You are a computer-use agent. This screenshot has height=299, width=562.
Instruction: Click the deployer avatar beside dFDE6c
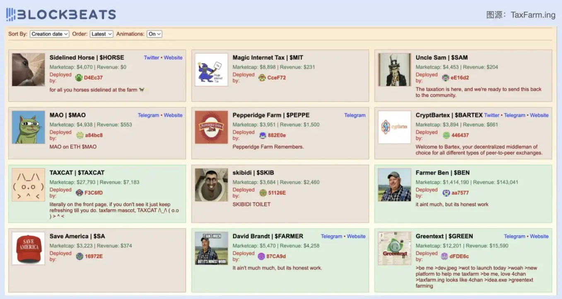point(444,256)
